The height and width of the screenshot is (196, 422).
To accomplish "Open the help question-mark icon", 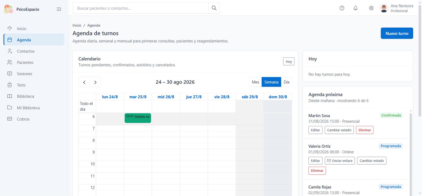I will (x=342, y=8).
